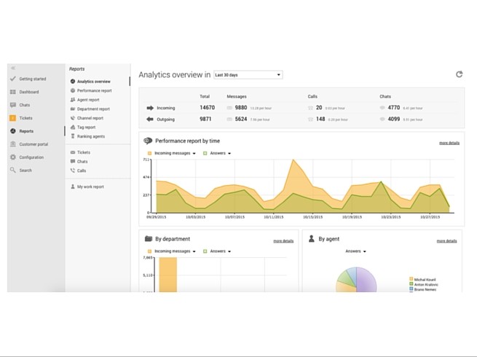The image size is (477, 357).
Task: Click the My work report person icon
Action: pos(73,187)
